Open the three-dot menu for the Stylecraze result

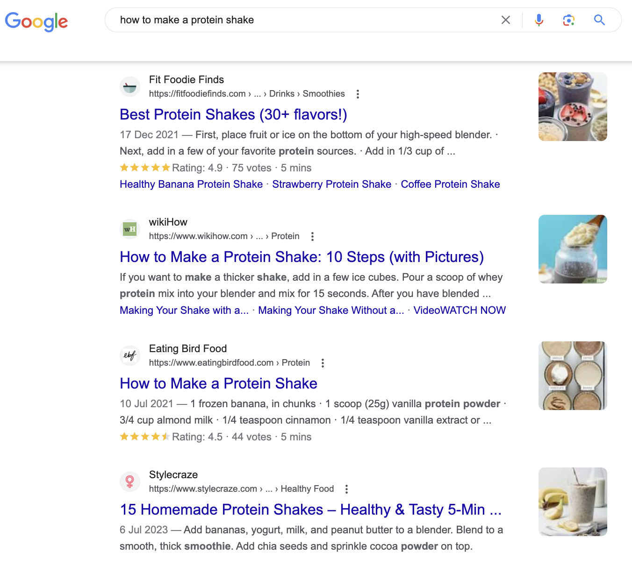346,489
